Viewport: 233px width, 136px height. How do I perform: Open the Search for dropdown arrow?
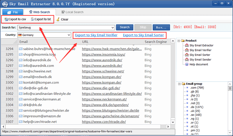(x=113, y=27)
